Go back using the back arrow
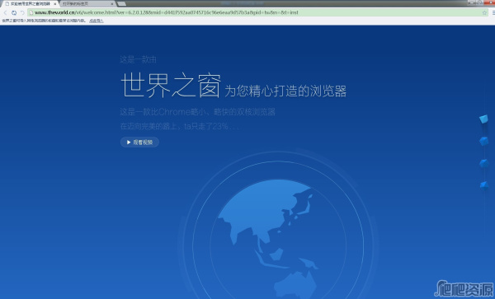The image size is (495, 299). 5,12
